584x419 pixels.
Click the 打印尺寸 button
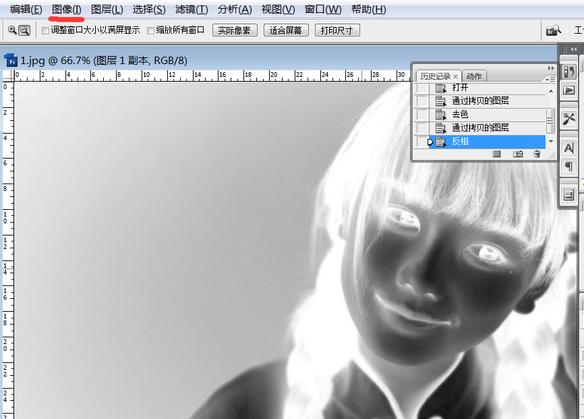[x=337, y=30]
